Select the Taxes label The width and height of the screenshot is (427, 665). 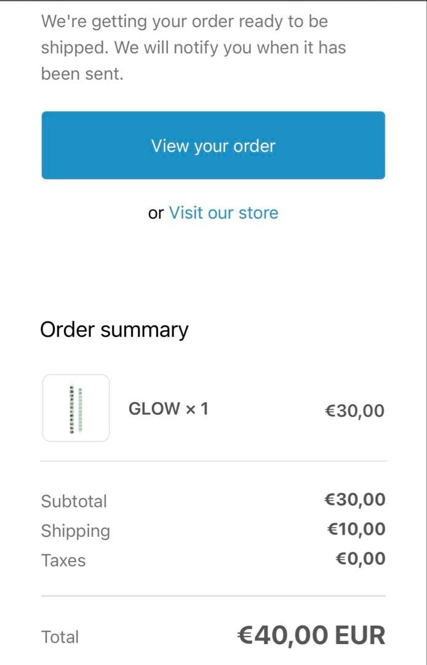pyautogui.click(x=63, y=560)
